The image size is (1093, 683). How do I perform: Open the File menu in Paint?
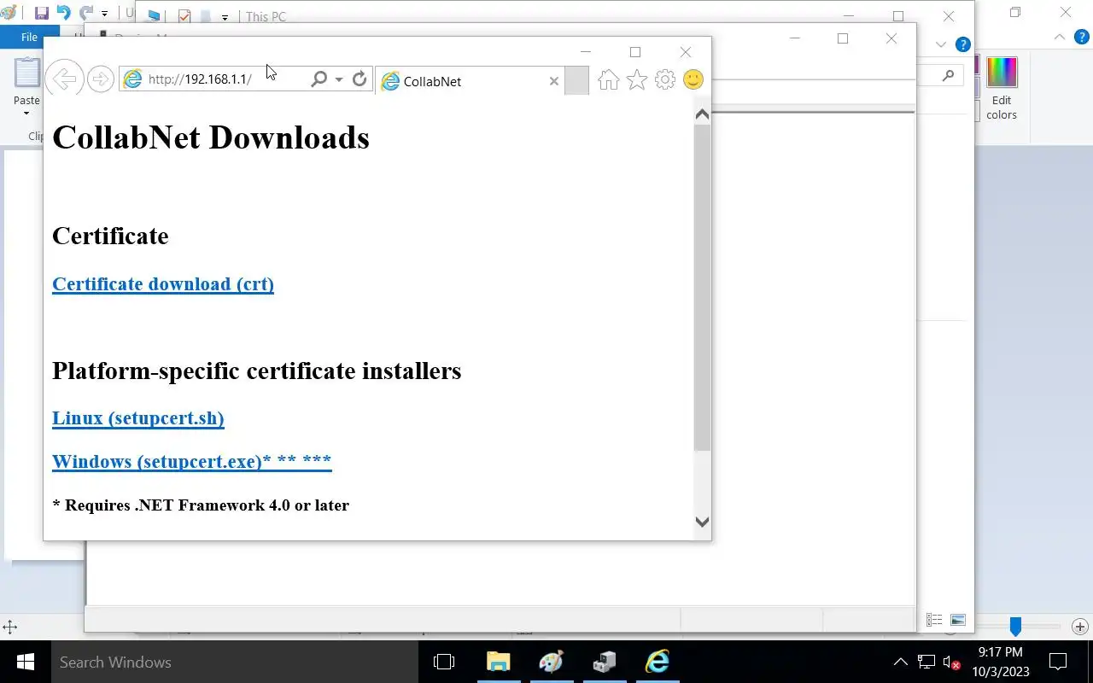click(x=29, y=37)
